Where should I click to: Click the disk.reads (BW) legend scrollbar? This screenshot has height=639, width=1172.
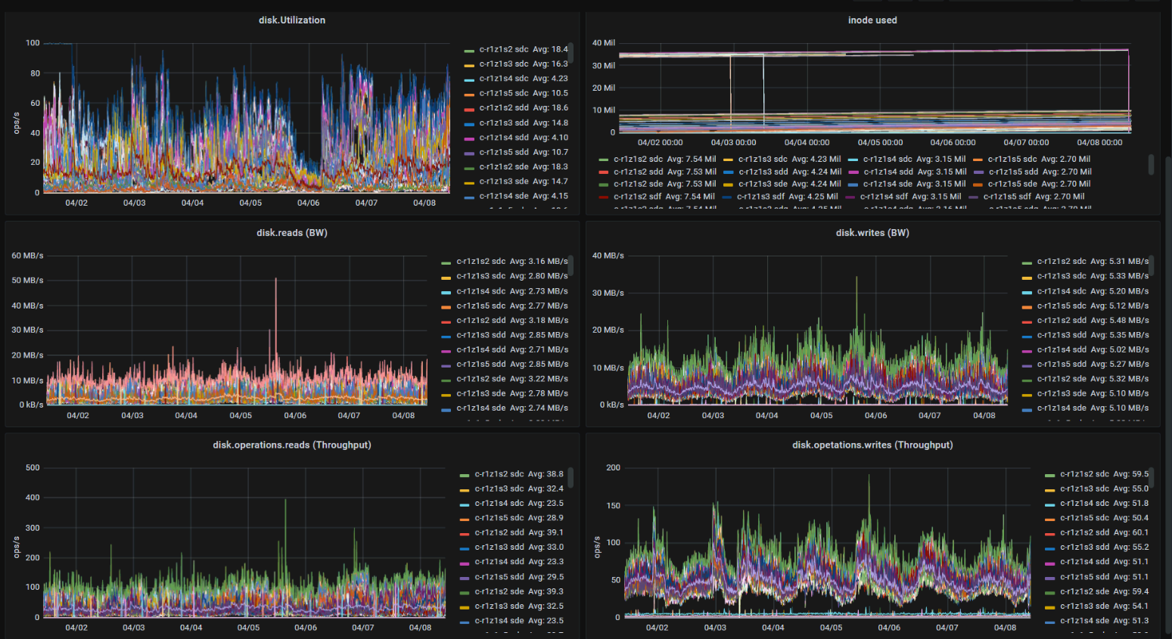570,265
